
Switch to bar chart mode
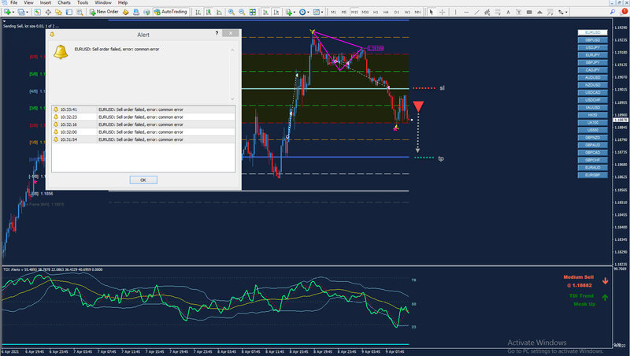(x=198, y=12)
